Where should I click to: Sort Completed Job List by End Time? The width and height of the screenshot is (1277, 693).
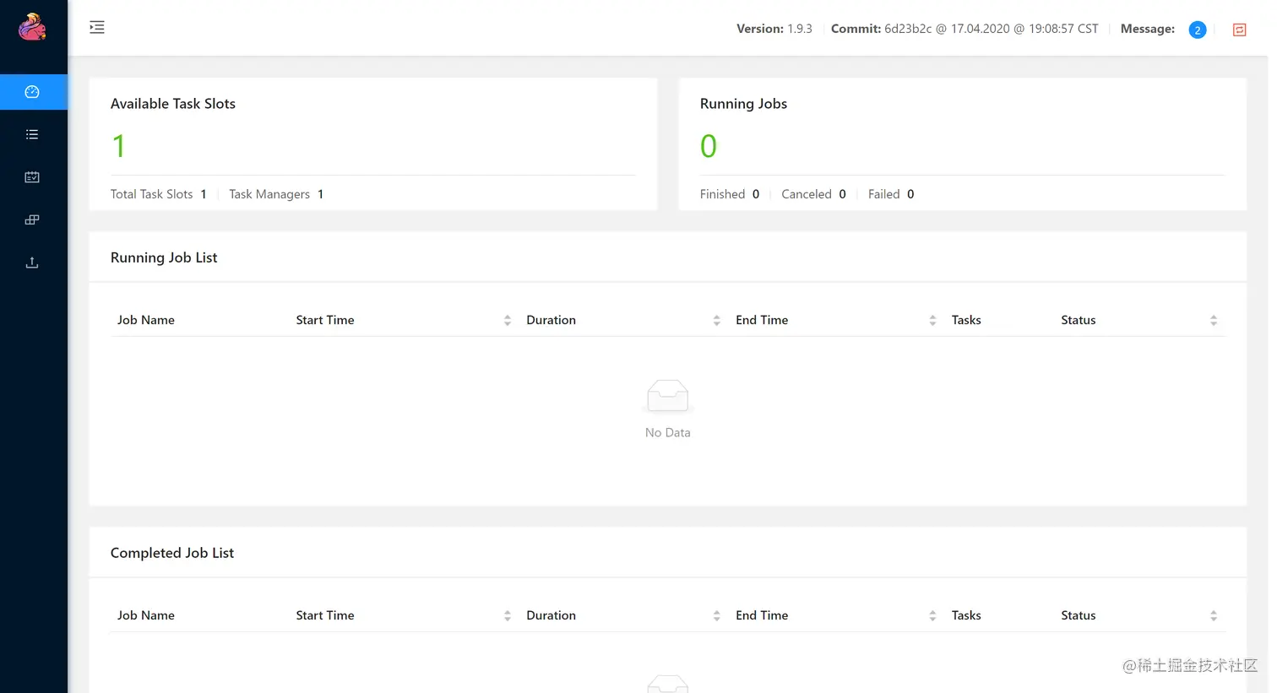pos(932,616)
